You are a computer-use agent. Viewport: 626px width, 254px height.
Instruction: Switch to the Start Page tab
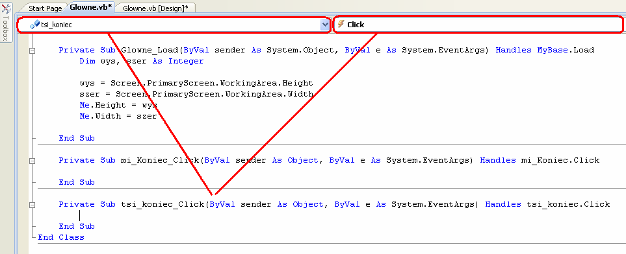45,8
